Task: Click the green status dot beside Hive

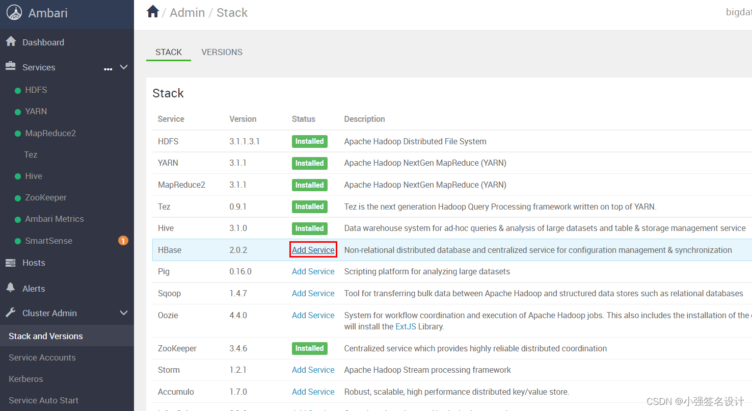Action: (x=18, y=176)
